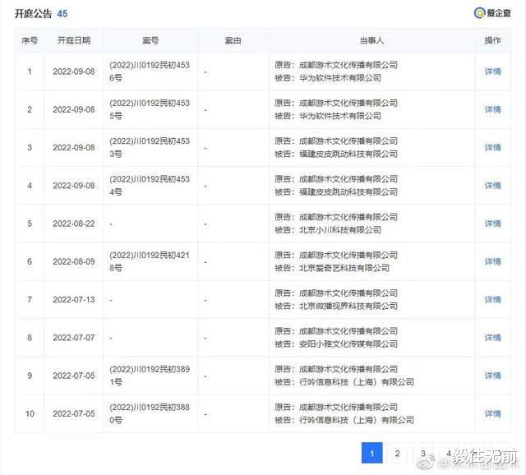Click 华为软件技术有限公司 in row 1
Viewport: 526px width, 475px height.
click(340, 78)
